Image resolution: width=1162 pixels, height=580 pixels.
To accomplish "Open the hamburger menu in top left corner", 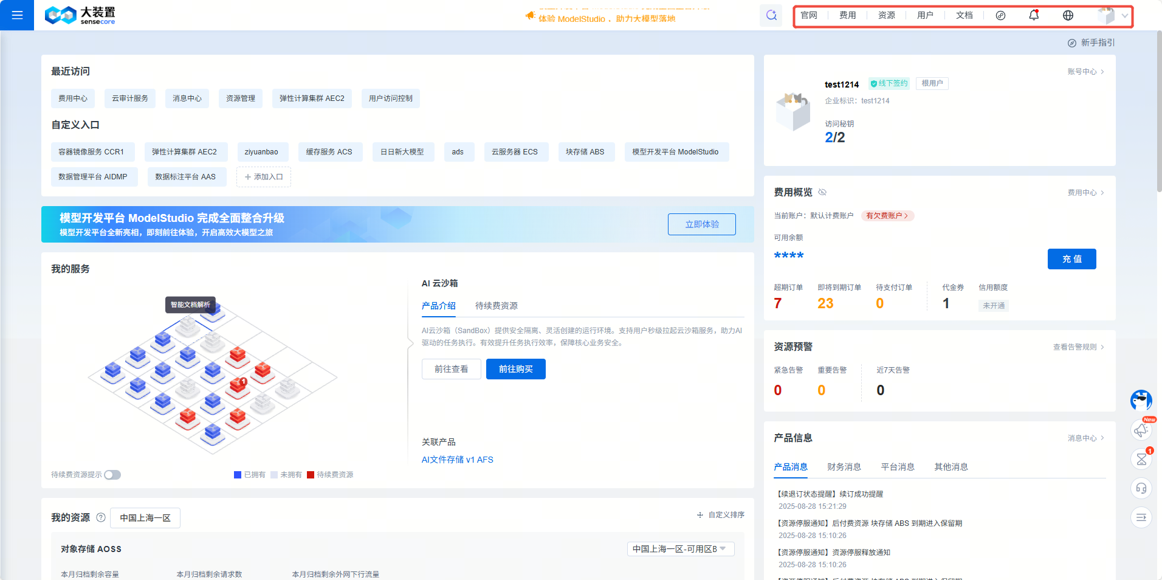I will 16,15.
